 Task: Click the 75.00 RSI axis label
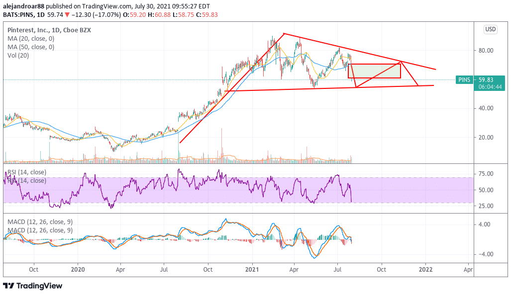[486, 174]
